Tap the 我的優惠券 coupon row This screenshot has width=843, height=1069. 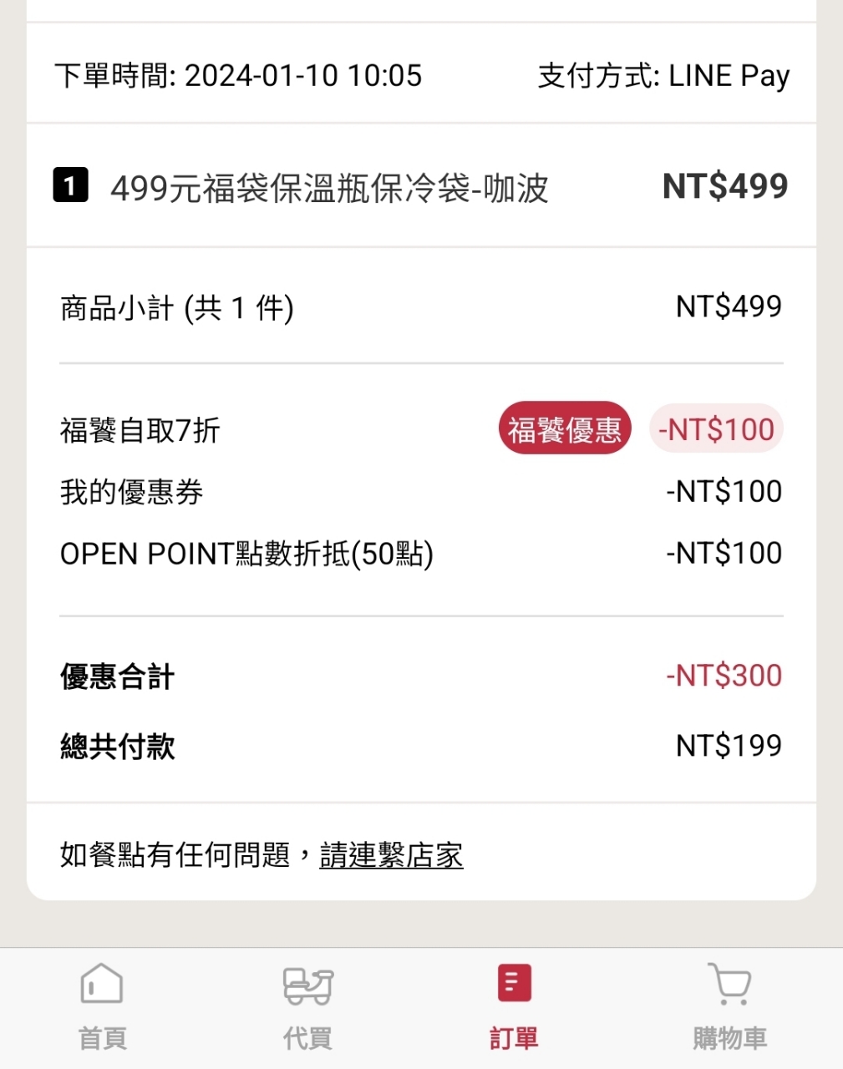coord(132,492)
